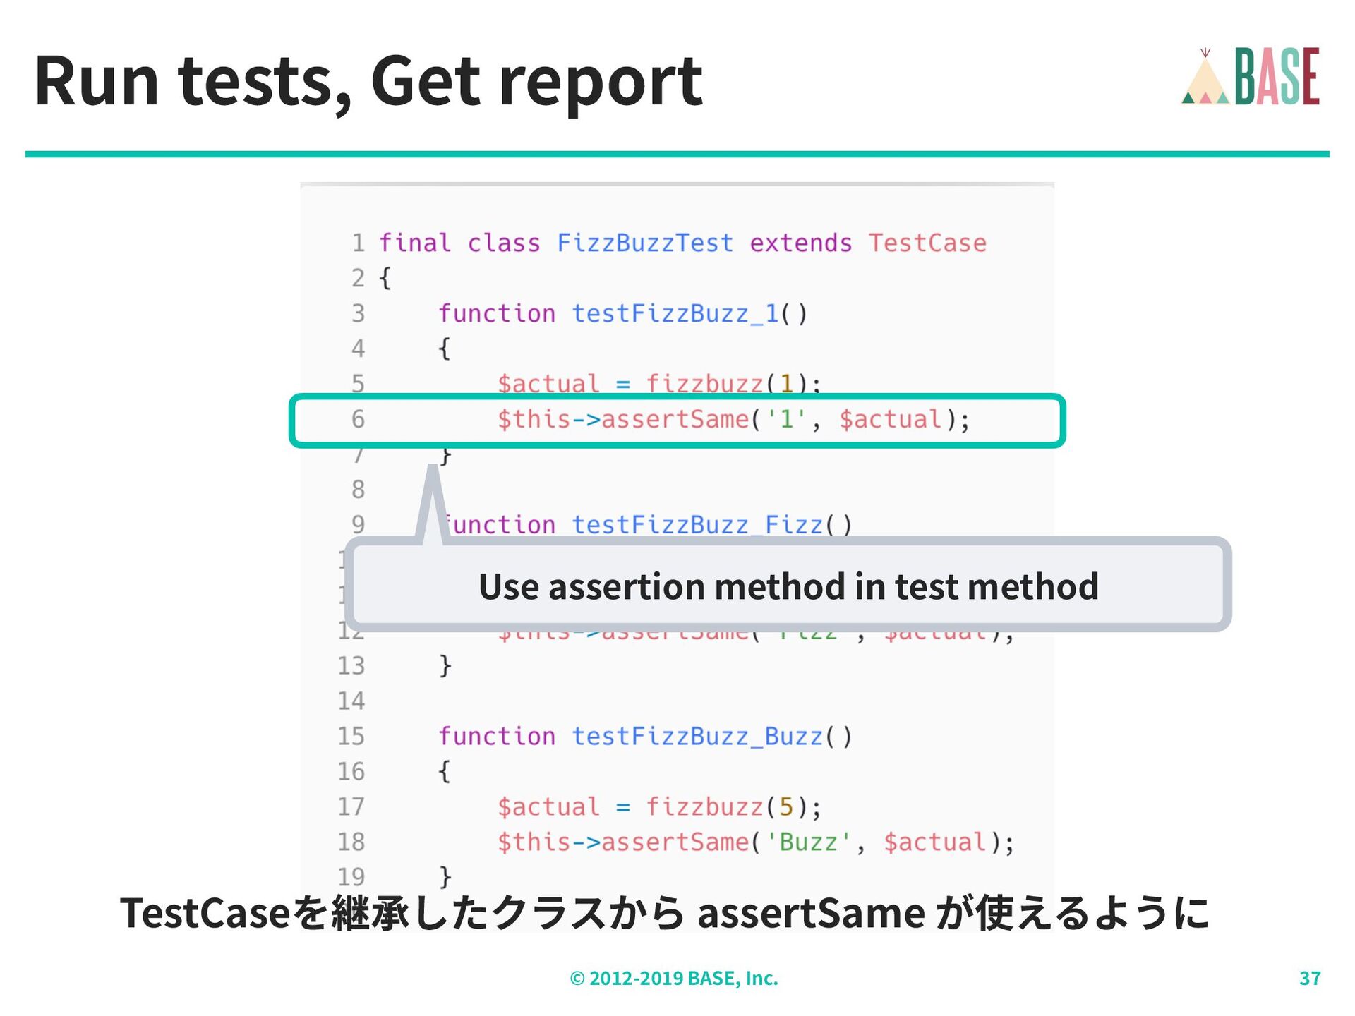Click the BASE tent logo icon
This screenshot has height=1016, width=1355.
tap(1205, 77)
